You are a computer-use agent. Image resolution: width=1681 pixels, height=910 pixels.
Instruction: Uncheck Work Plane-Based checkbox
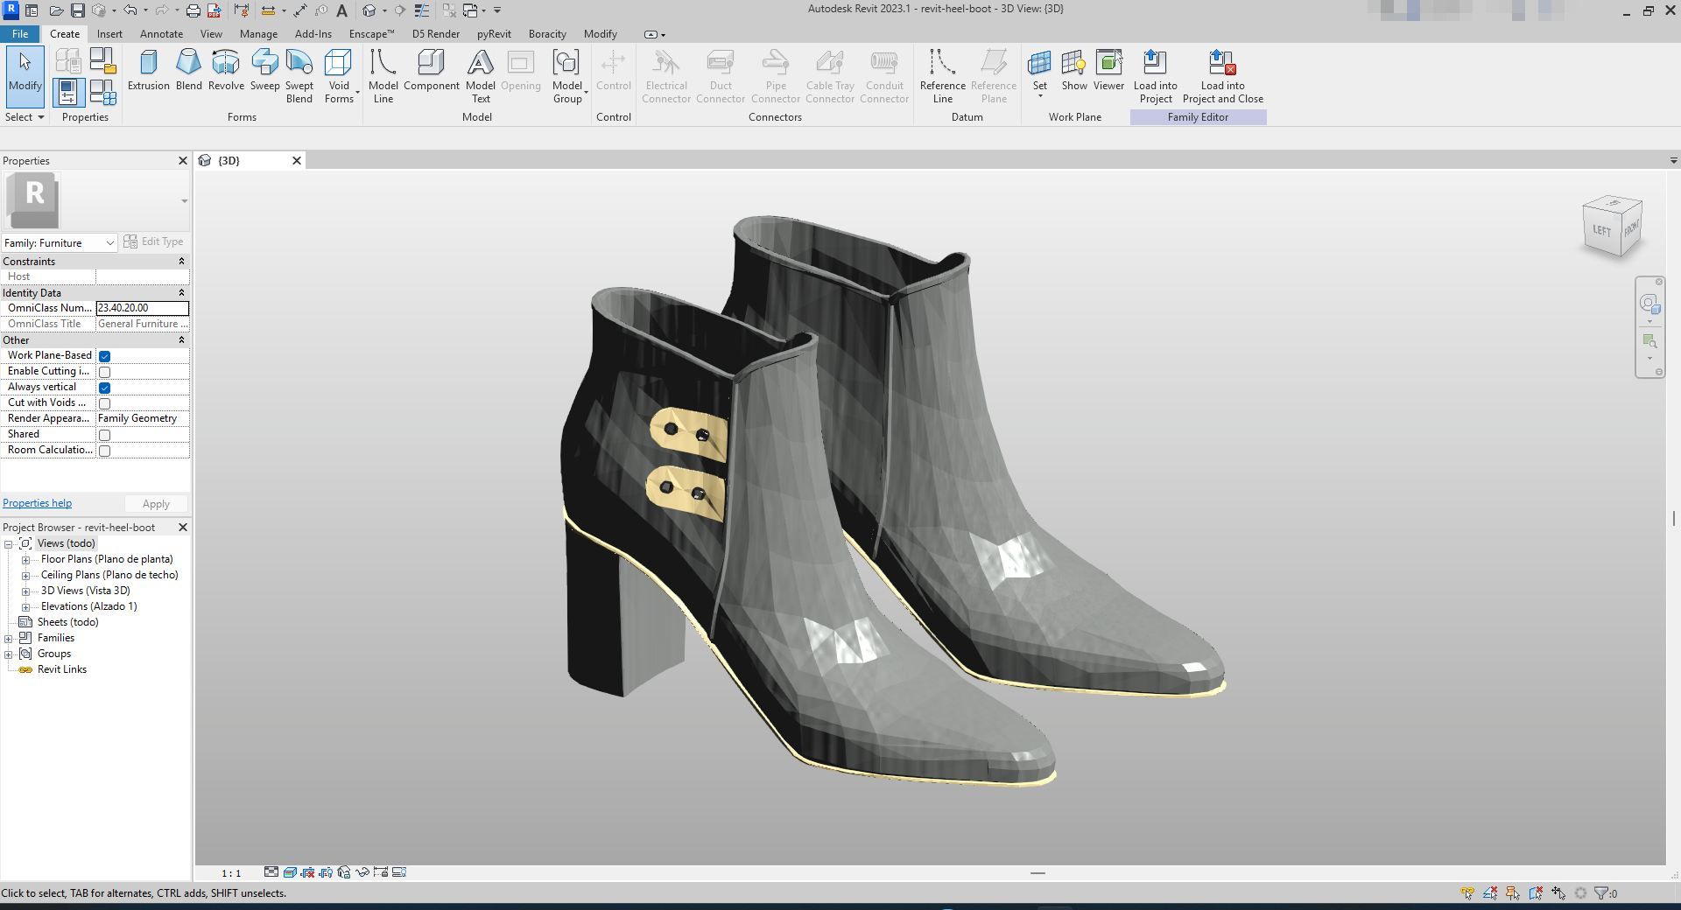coord(105,356)
